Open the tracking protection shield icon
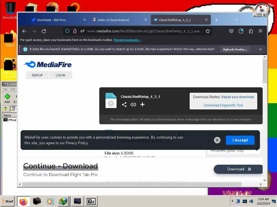The width and height of the screenshot is (277, 207). [67, 31]
